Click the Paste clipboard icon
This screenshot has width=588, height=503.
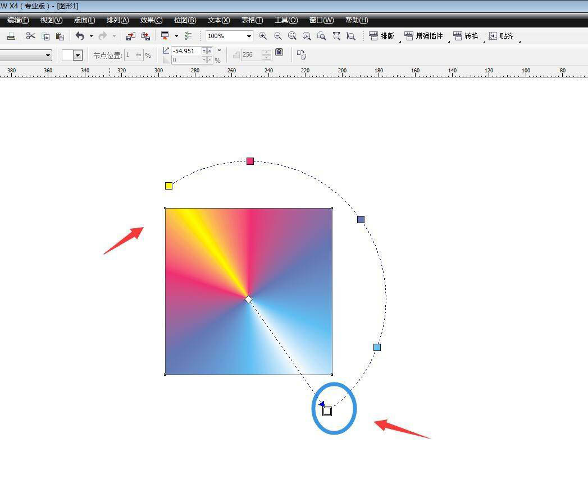60,36
